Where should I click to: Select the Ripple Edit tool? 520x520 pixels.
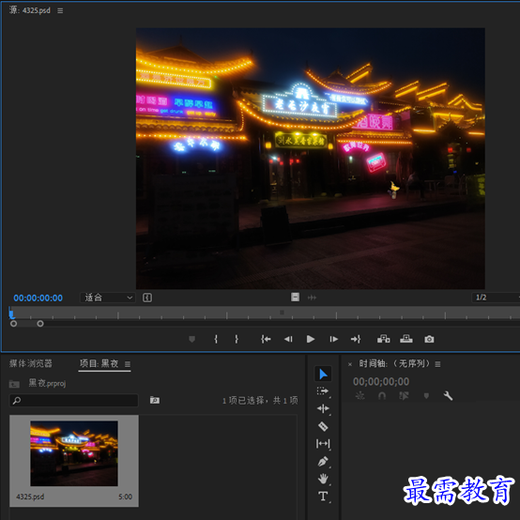(x=323, y=409)
